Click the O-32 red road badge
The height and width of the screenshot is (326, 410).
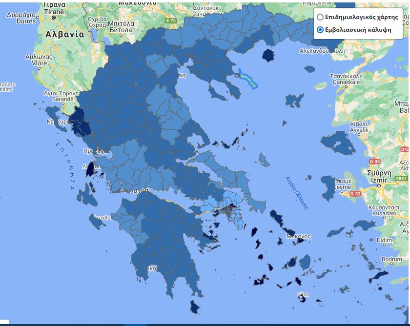[355, 194]
